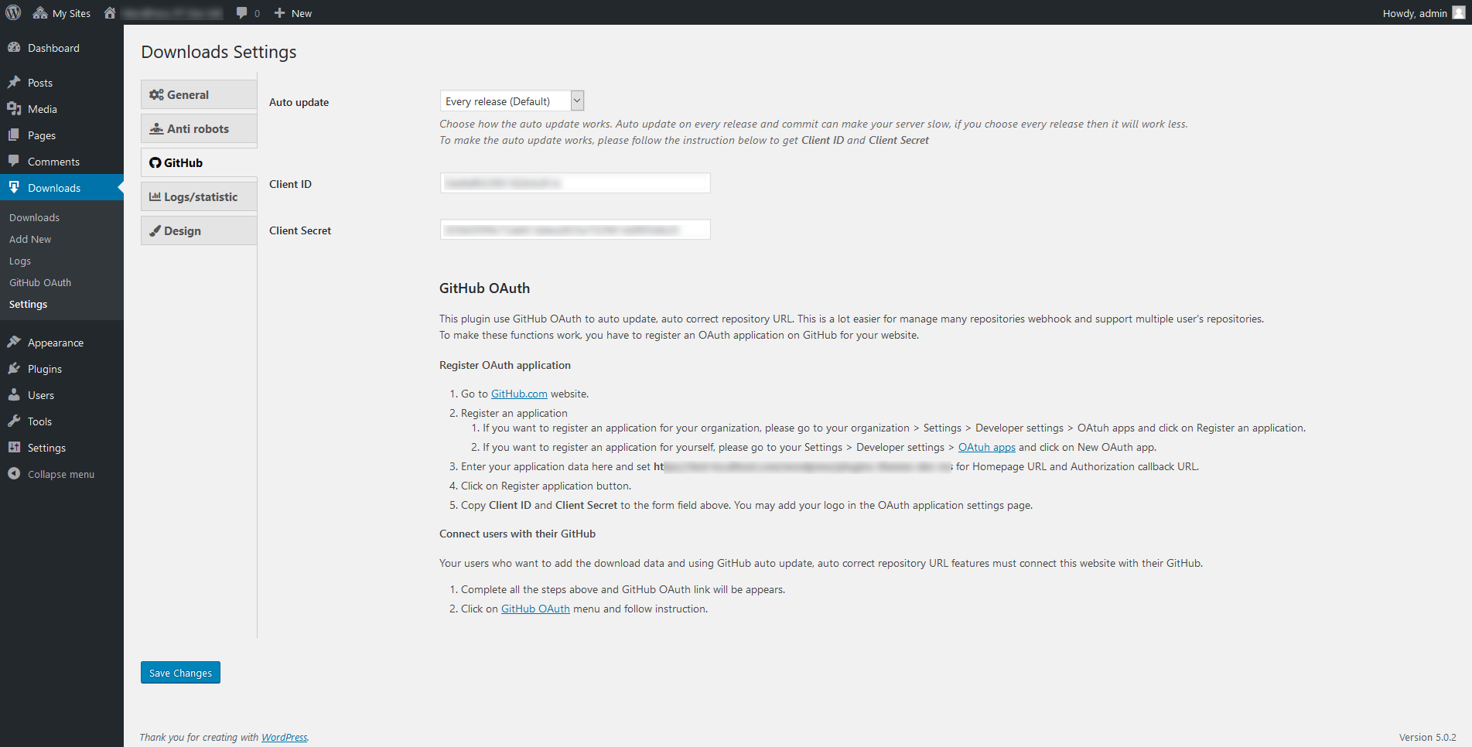Viewport: 1472px width, 747px height.
Task: Click the Pages icon in sidebar
Action: click(14, 135)
